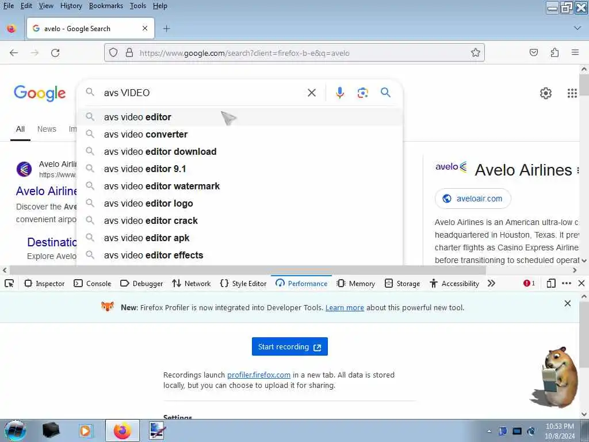589x442 pixels.
Task: View site info via the padlock icon
Action: coord(129,52)
